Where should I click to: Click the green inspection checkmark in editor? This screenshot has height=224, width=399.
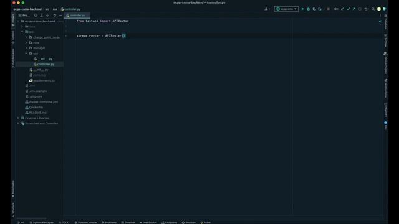click(x=380, y=21)
